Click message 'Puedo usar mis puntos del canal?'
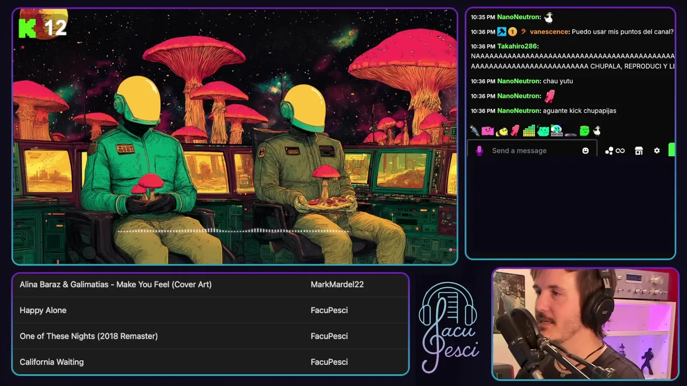The image size is (687, 386). [623, 32]
